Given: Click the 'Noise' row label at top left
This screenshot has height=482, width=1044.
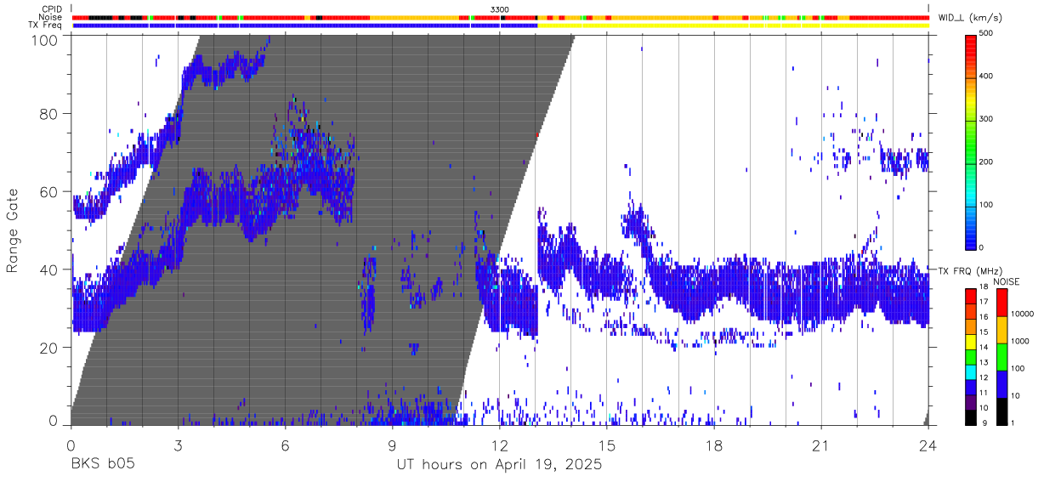Looking at the screenshot, I should click(x=52, y=17).
